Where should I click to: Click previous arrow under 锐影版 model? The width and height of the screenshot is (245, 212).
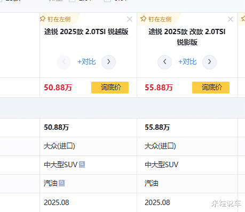click(x=164, y=62)
